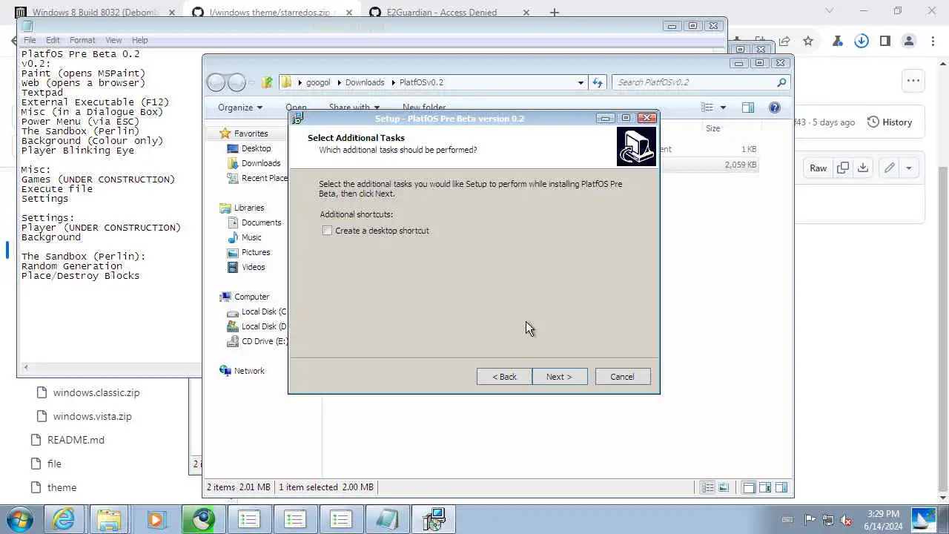This screenshot has width=949, height=534.
Task: Switch to E2Guardian Access Denied tab
Action: (x=451, y=12)
